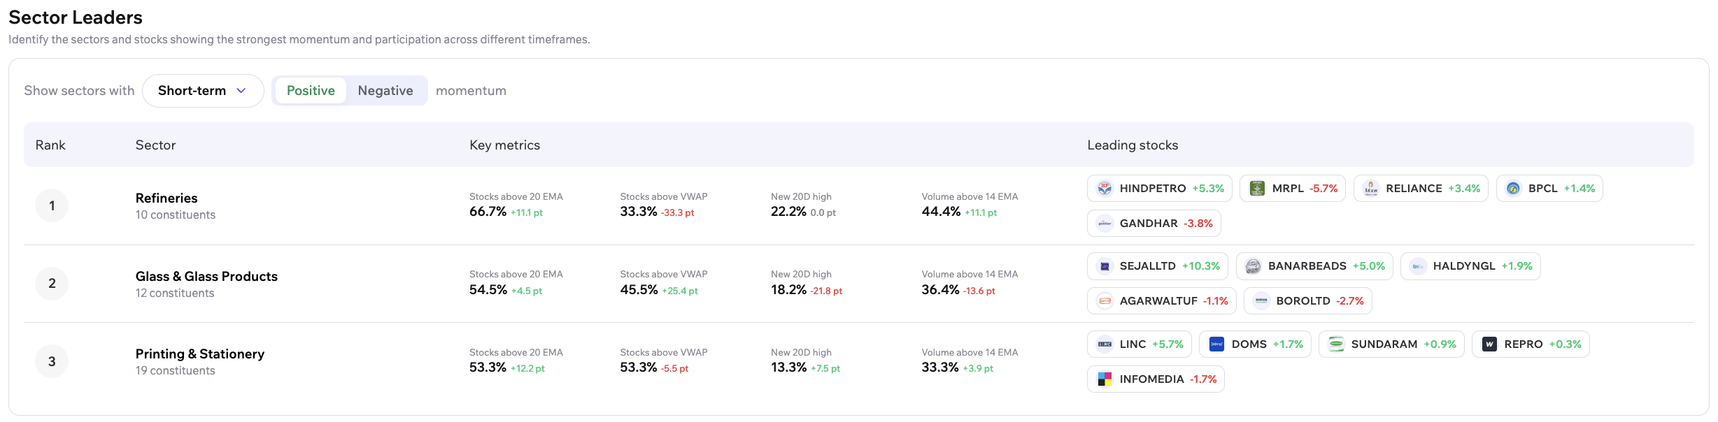
Task: Open the Printing & Stationery sector
Action: tap(200, 354)
